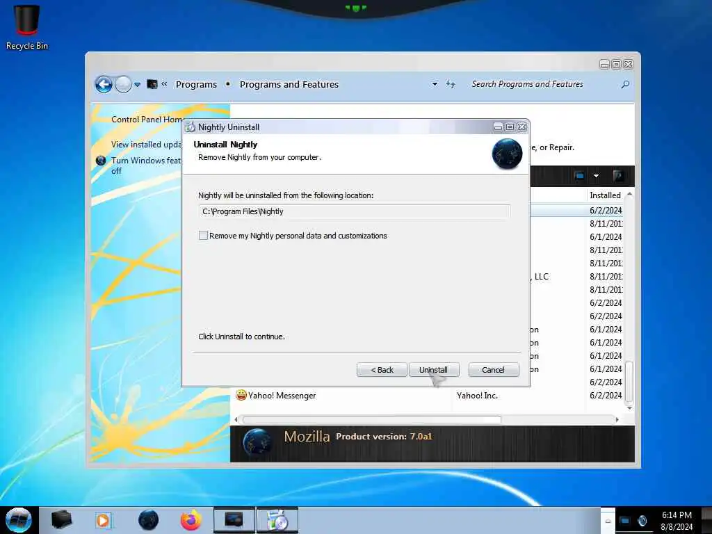Image resolution: width=712 pixels, height=534 pixels.
Task: Select the Programs breadcrumb
Action: pos(196,84)
